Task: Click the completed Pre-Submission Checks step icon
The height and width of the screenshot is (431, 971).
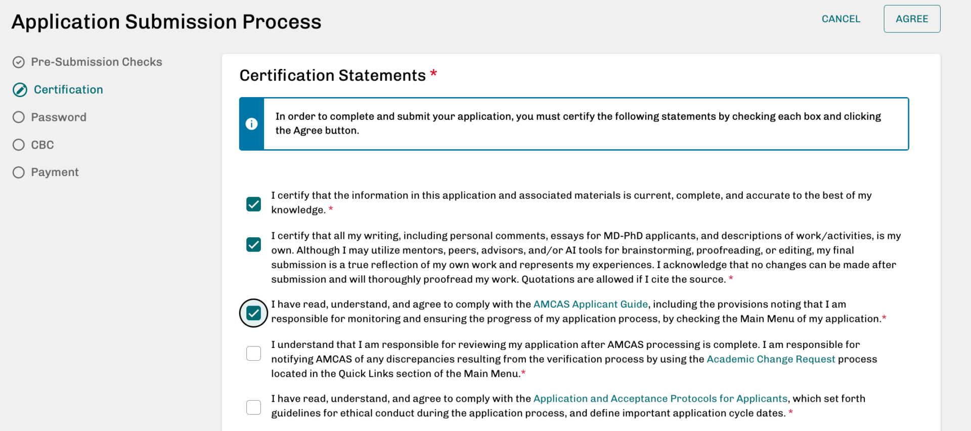Action: pyautogui.click(x=19, y=62)
